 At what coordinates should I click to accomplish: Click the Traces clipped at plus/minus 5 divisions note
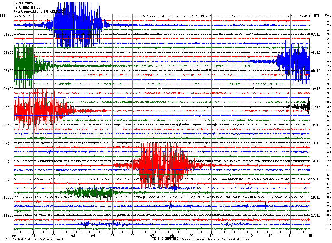coord(215,239)
